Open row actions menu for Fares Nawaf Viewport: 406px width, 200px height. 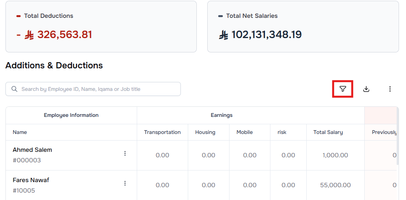125,183
